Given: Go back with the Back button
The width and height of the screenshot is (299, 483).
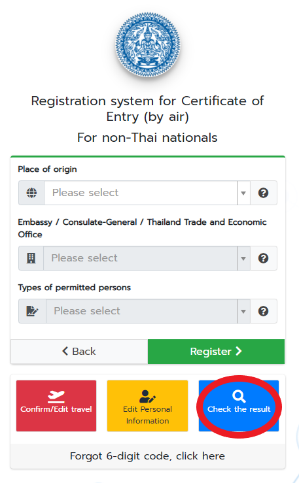Looking at the screenshot, I should click(x=79, y=352).
